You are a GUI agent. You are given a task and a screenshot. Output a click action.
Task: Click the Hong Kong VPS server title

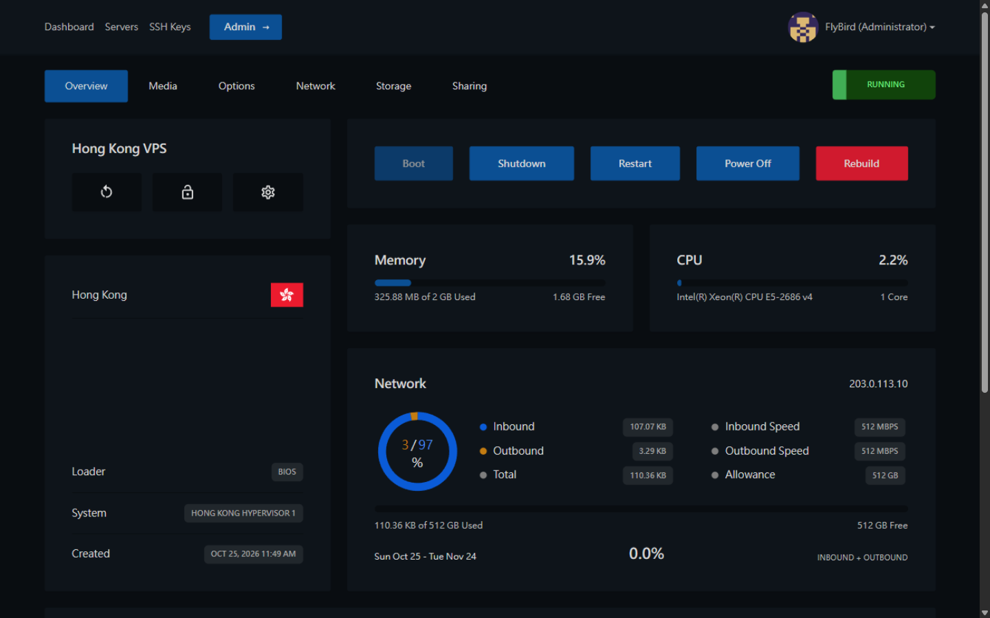point(120,149)
